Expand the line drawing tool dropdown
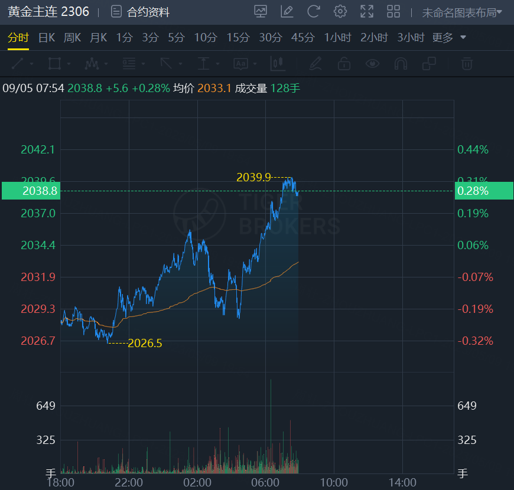Screen dimensions: 514x490 [31, 63]
